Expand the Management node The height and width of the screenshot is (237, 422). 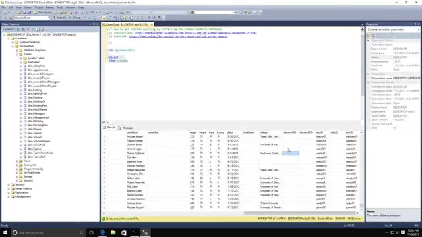(9, 197)
